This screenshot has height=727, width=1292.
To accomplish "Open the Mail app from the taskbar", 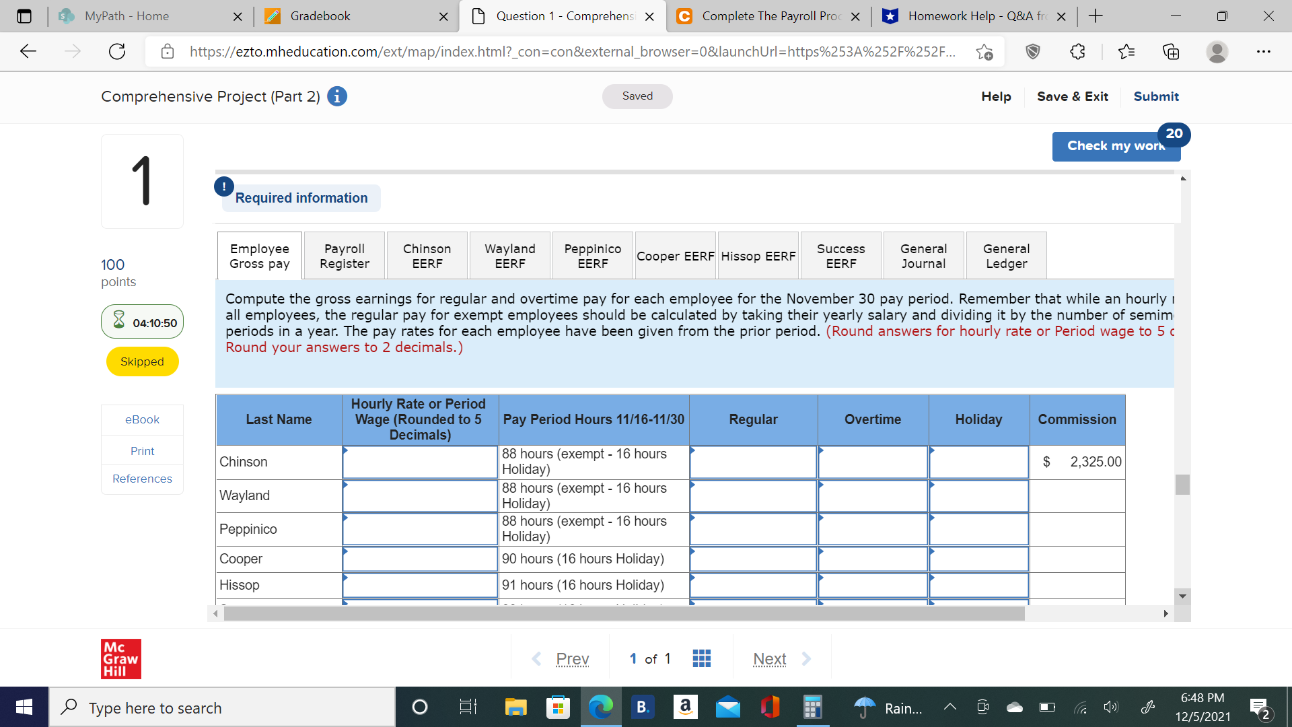I will (727, 707).
